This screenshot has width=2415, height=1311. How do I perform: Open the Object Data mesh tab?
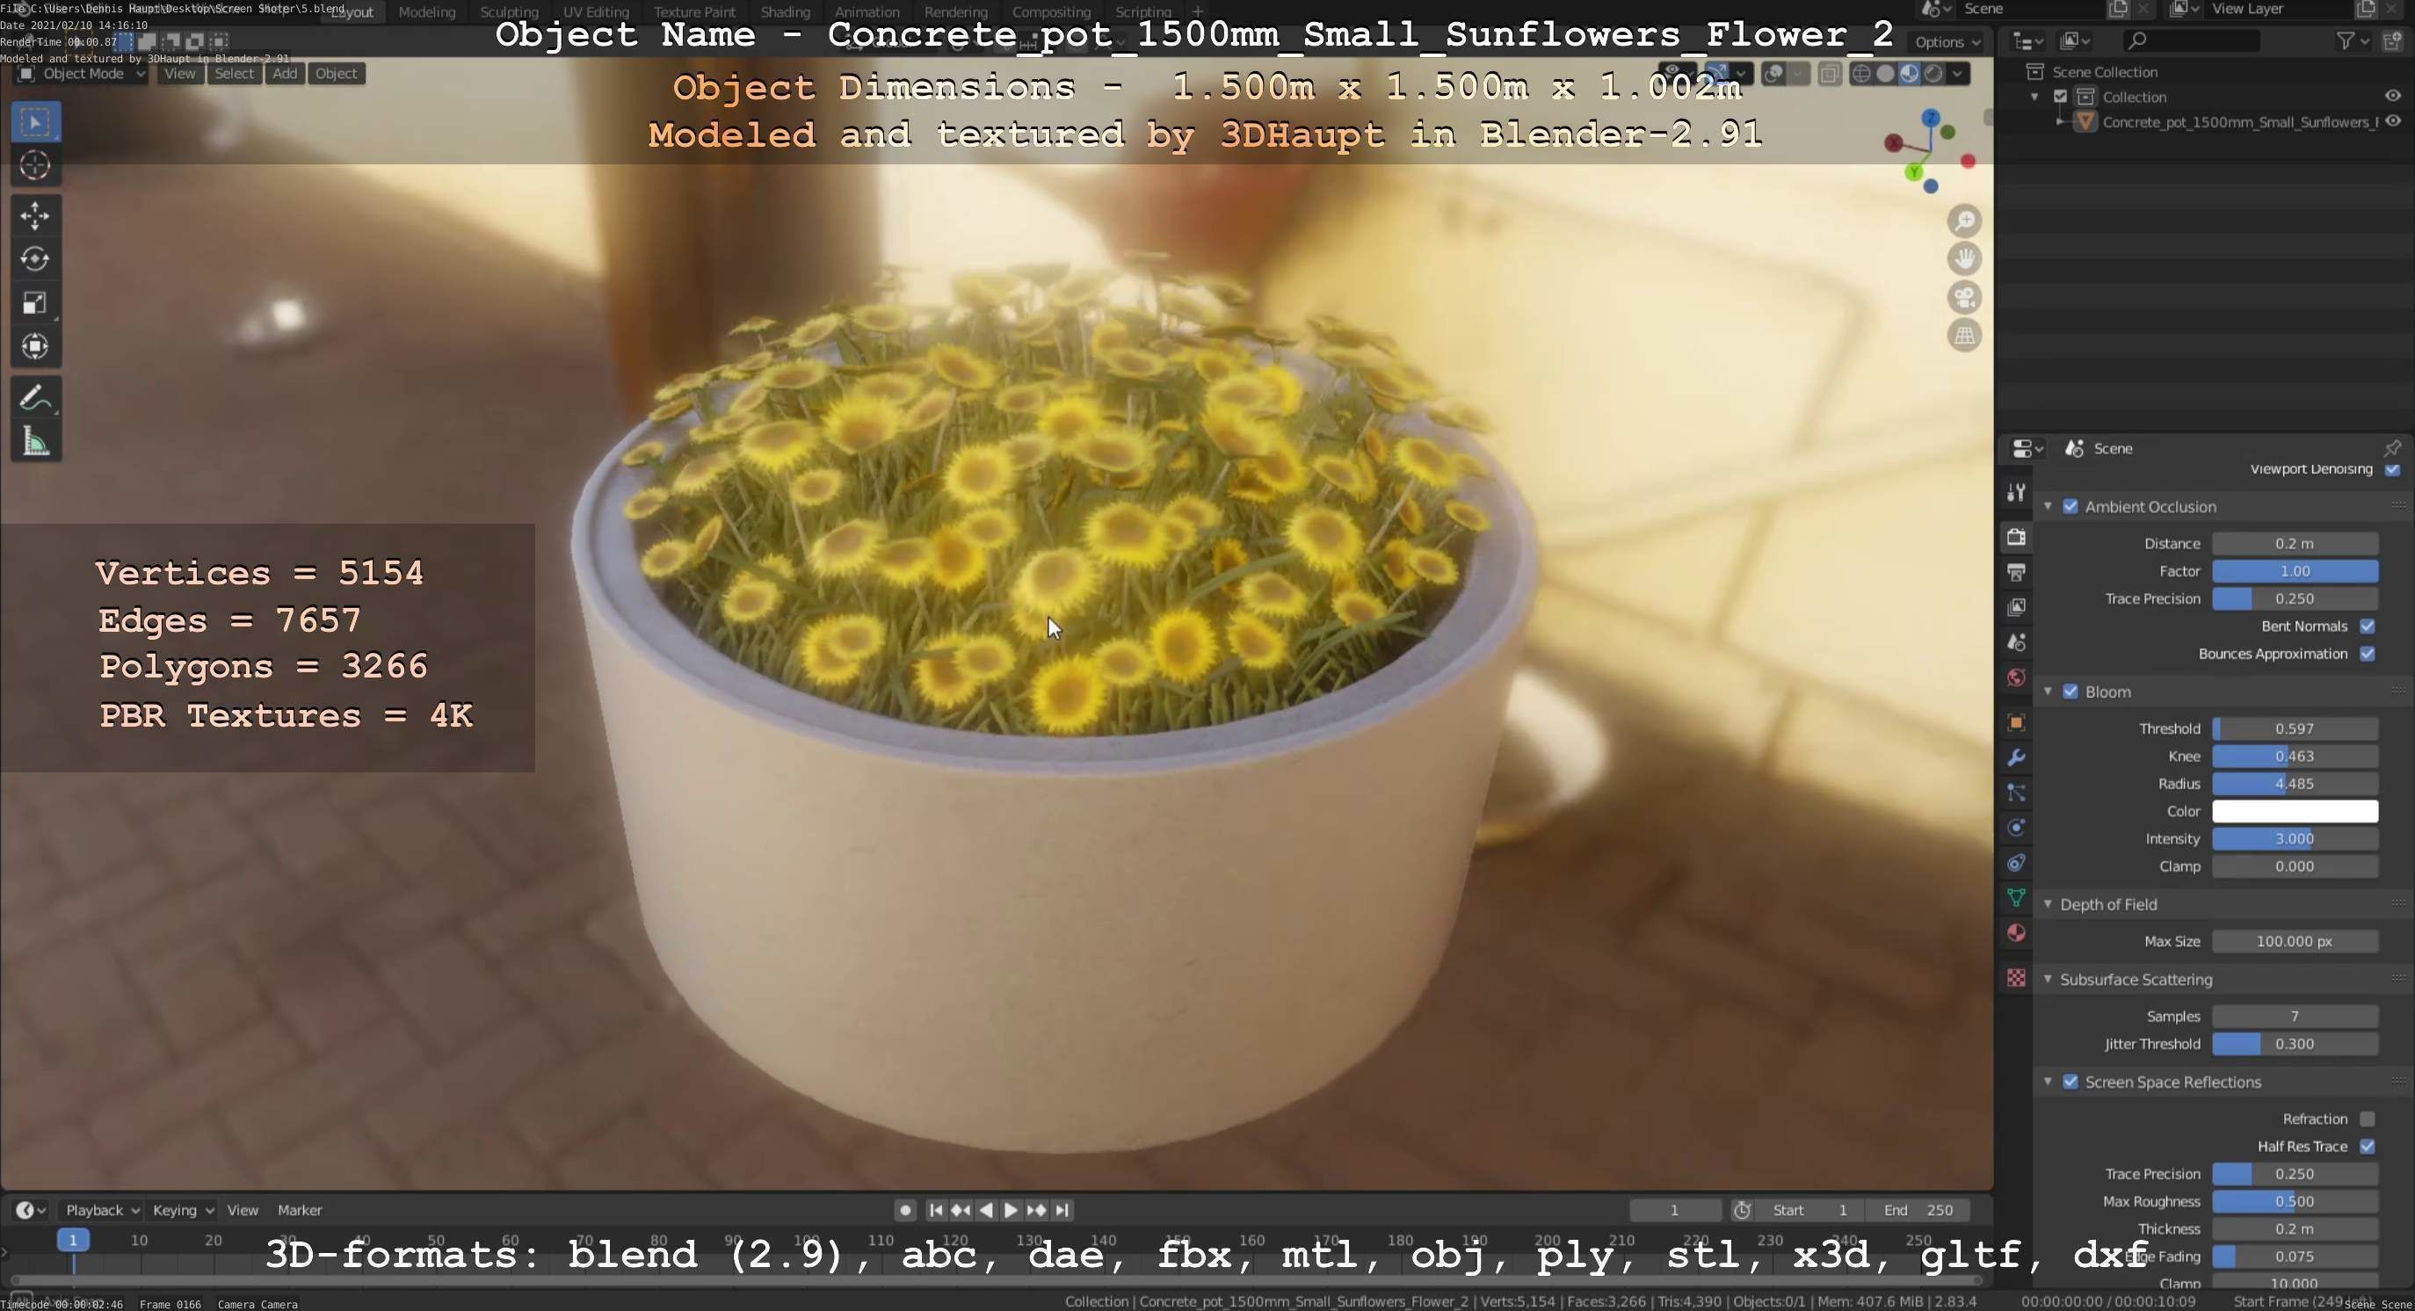click(x=2016, y=898)
